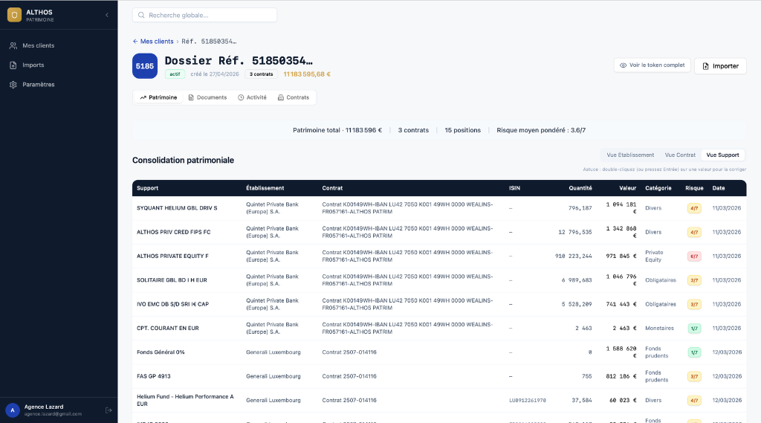
Task: Click the value 741 443 €
Action: [x=621, y=304]
